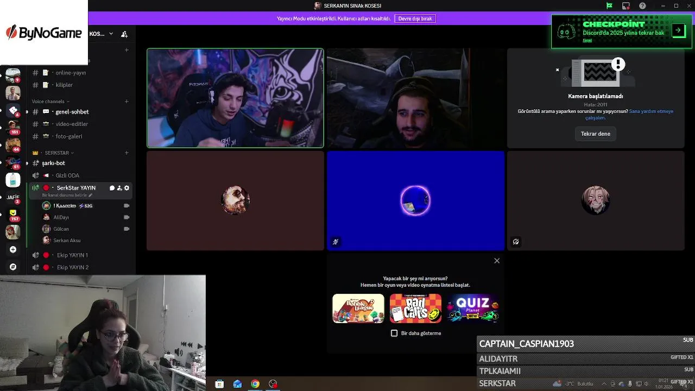This screenshot has width=695, height=391.
Task: Select the yellow server icon with 757 badge
Action: tap(13, 215)
